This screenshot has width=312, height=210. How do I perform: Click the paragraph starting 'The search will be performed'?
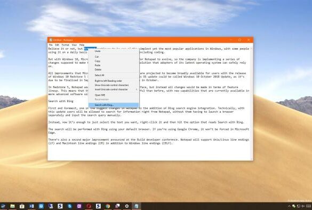149,131
